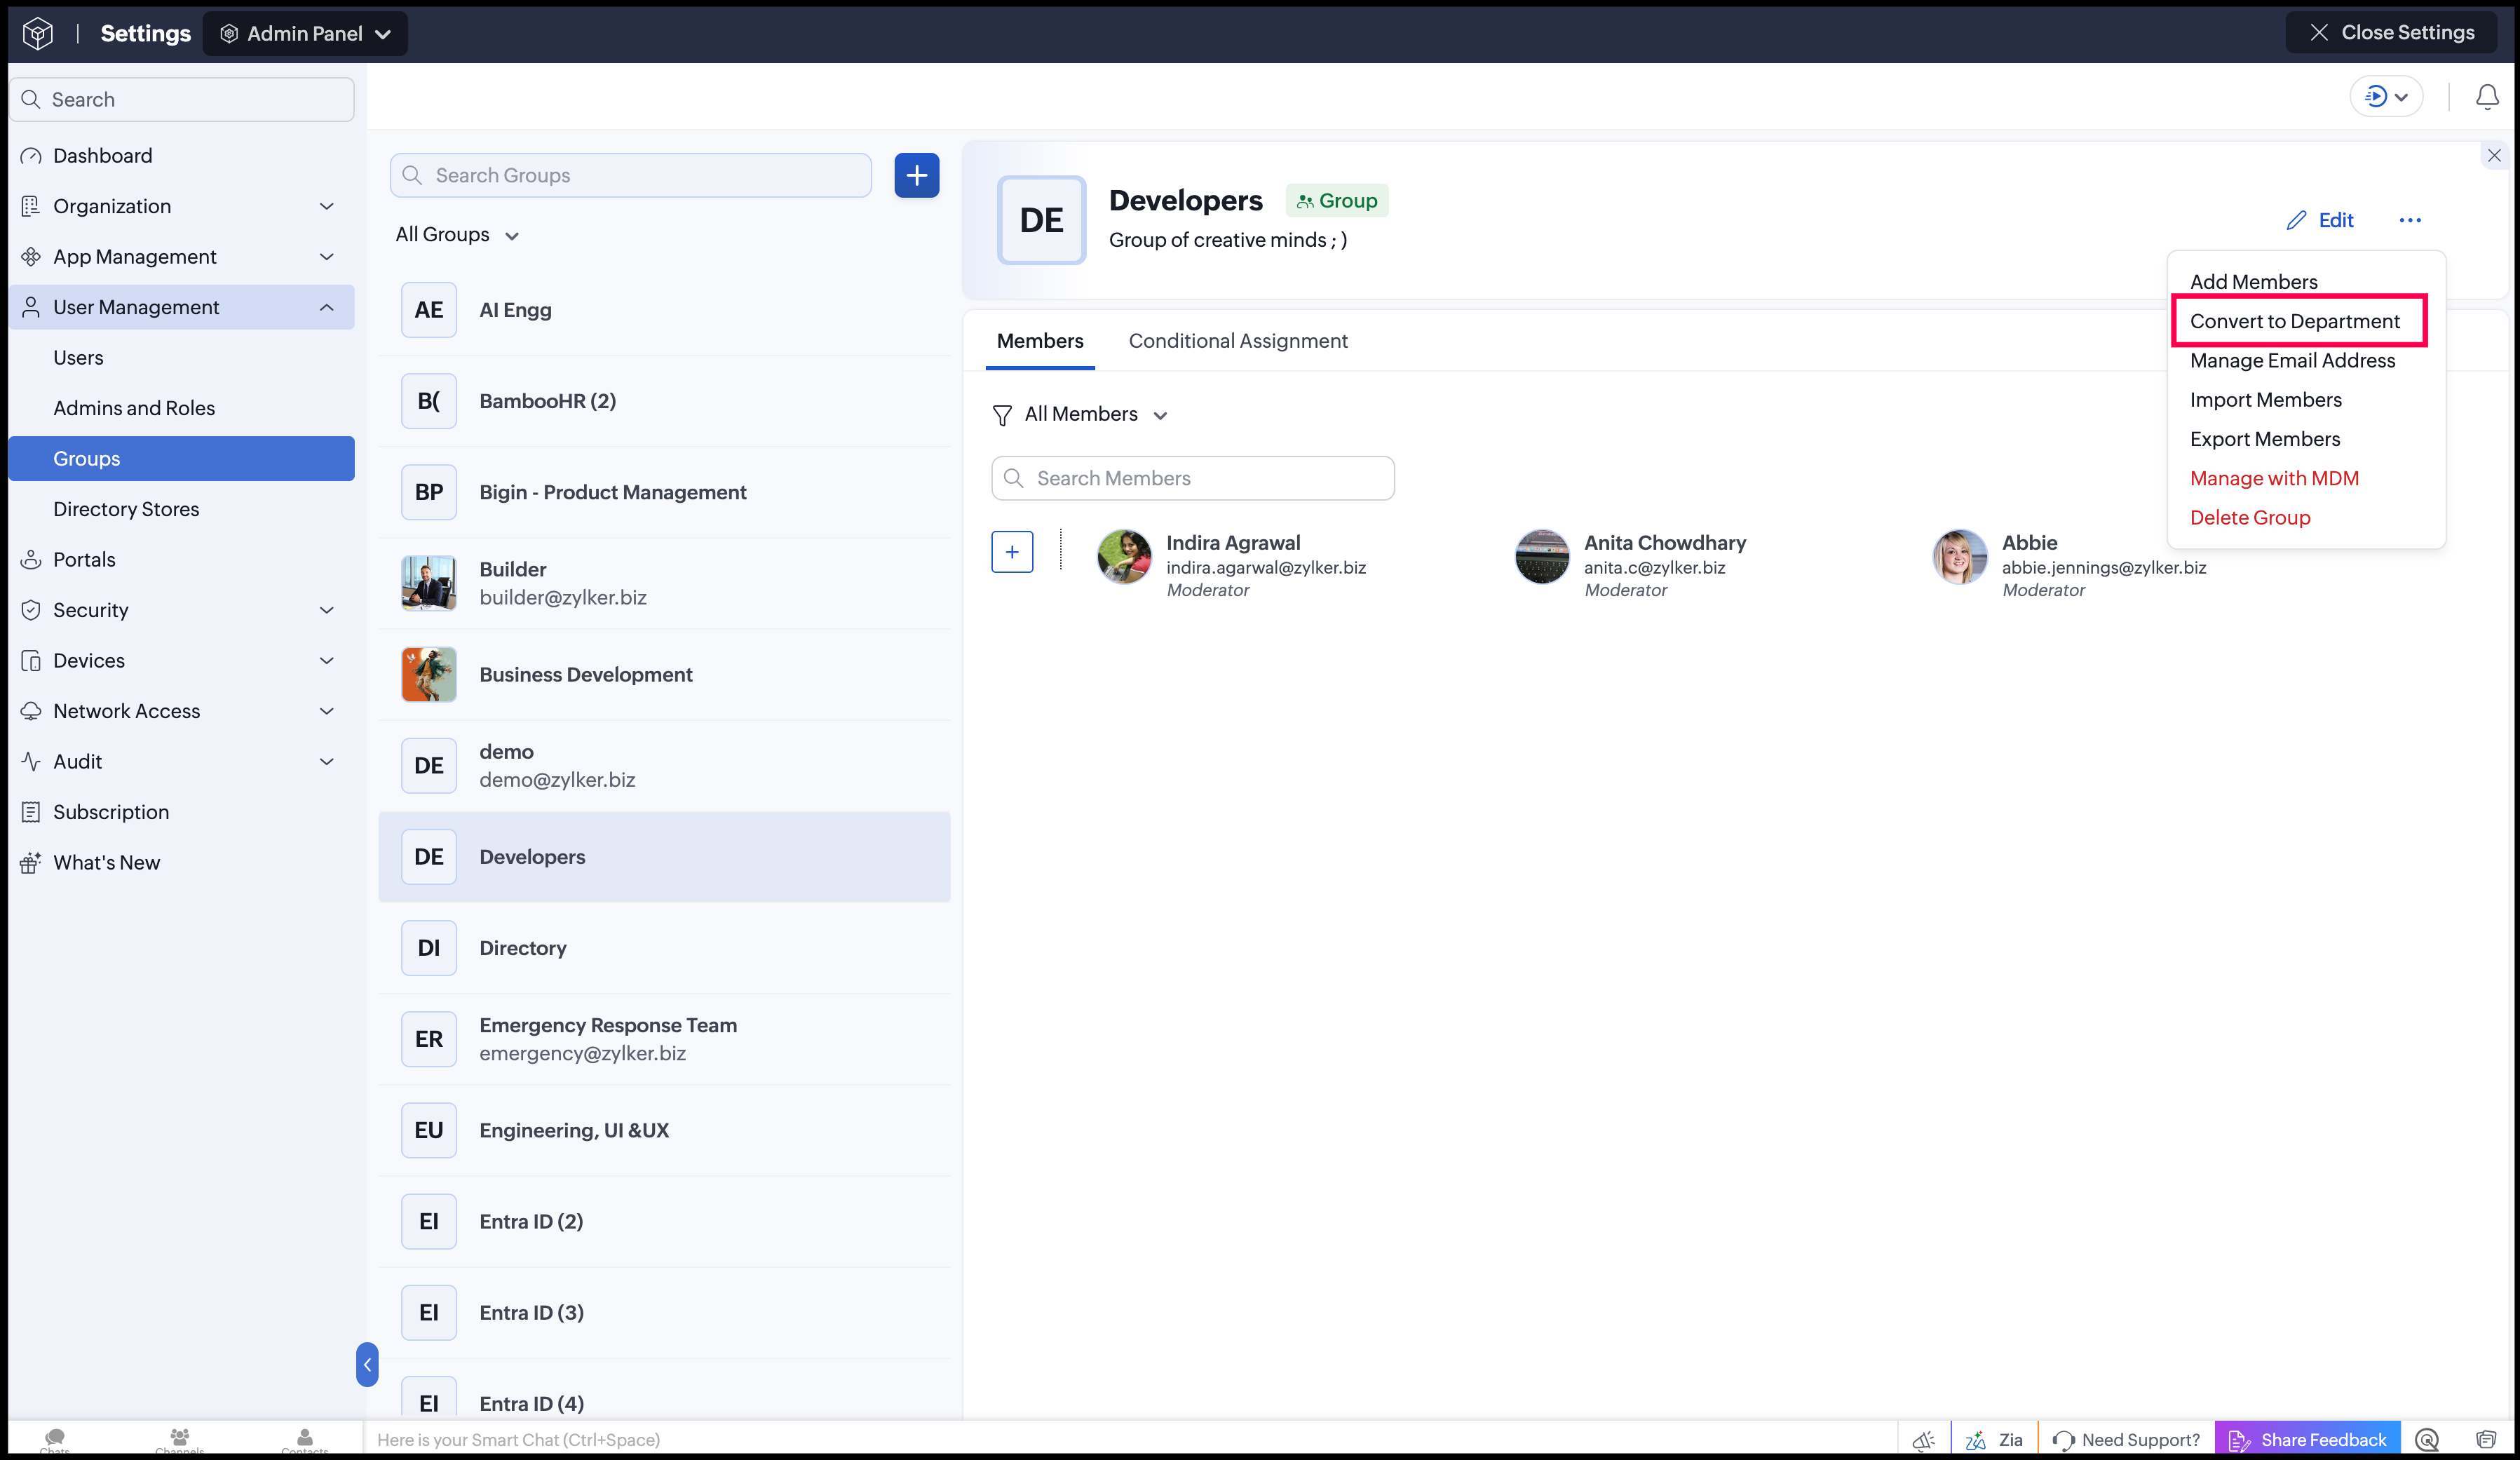Image resolution: width=2520 pixels, height=1460 pixels.
Task: Open the three-dot more options menu
Action: tap(2410, 220)
